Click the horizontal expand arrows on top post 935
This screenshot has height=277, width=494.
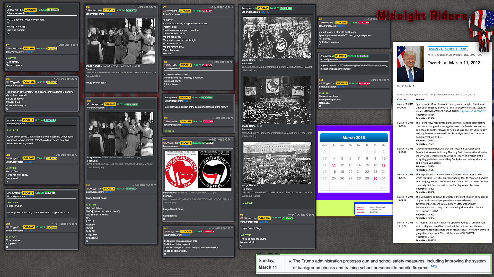[133, 7]
